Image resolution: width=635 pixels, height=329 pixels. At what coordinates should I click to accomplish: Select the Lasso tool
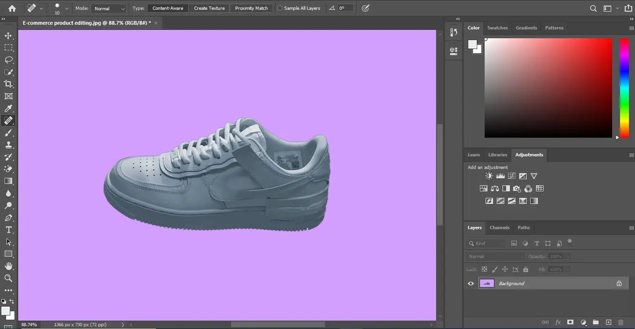[x=8, y=60]
